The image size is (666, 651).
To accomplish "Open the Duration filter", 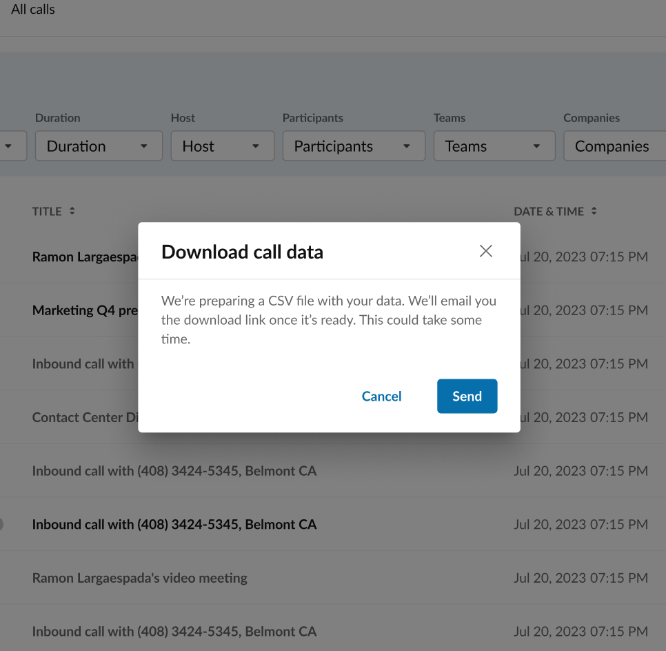I will 99,146.
